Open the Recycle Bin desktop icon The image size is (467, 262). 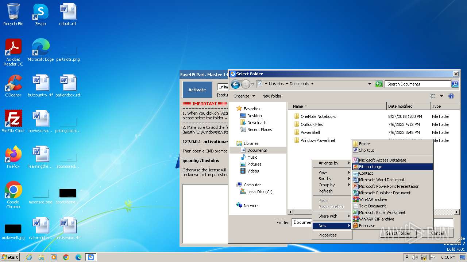coord(13,15)
